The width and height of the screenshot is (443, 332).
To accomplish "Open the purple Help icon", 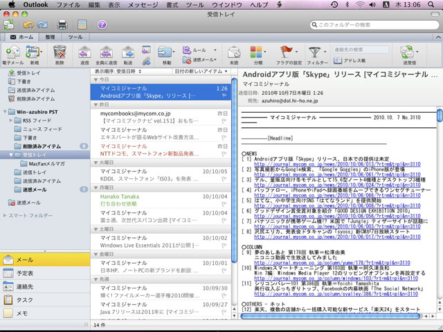I will point(102,25).
